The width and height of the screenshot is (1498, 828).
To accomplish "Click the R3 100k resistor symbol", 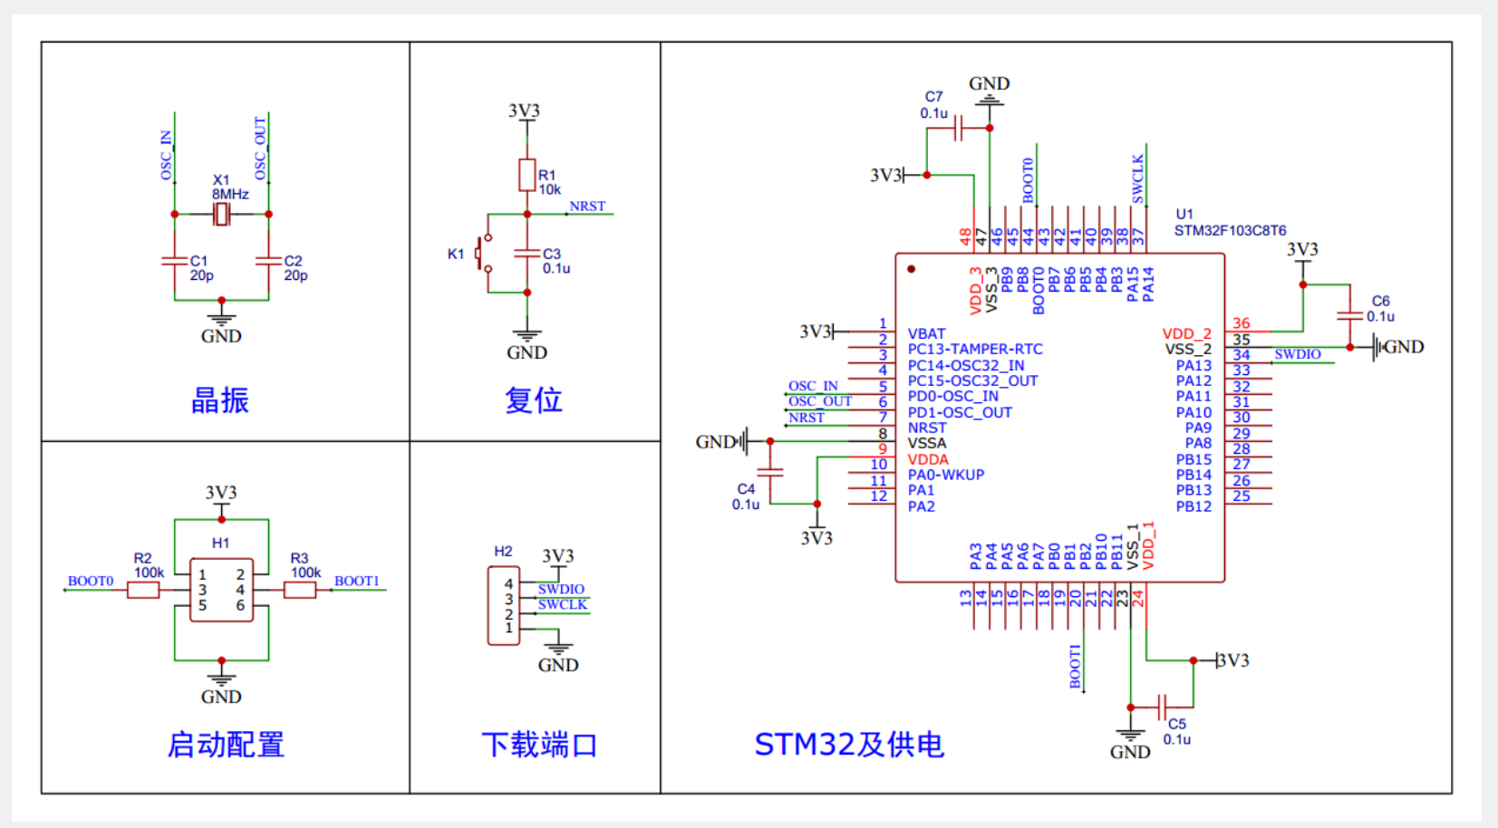I will [300, 590].
